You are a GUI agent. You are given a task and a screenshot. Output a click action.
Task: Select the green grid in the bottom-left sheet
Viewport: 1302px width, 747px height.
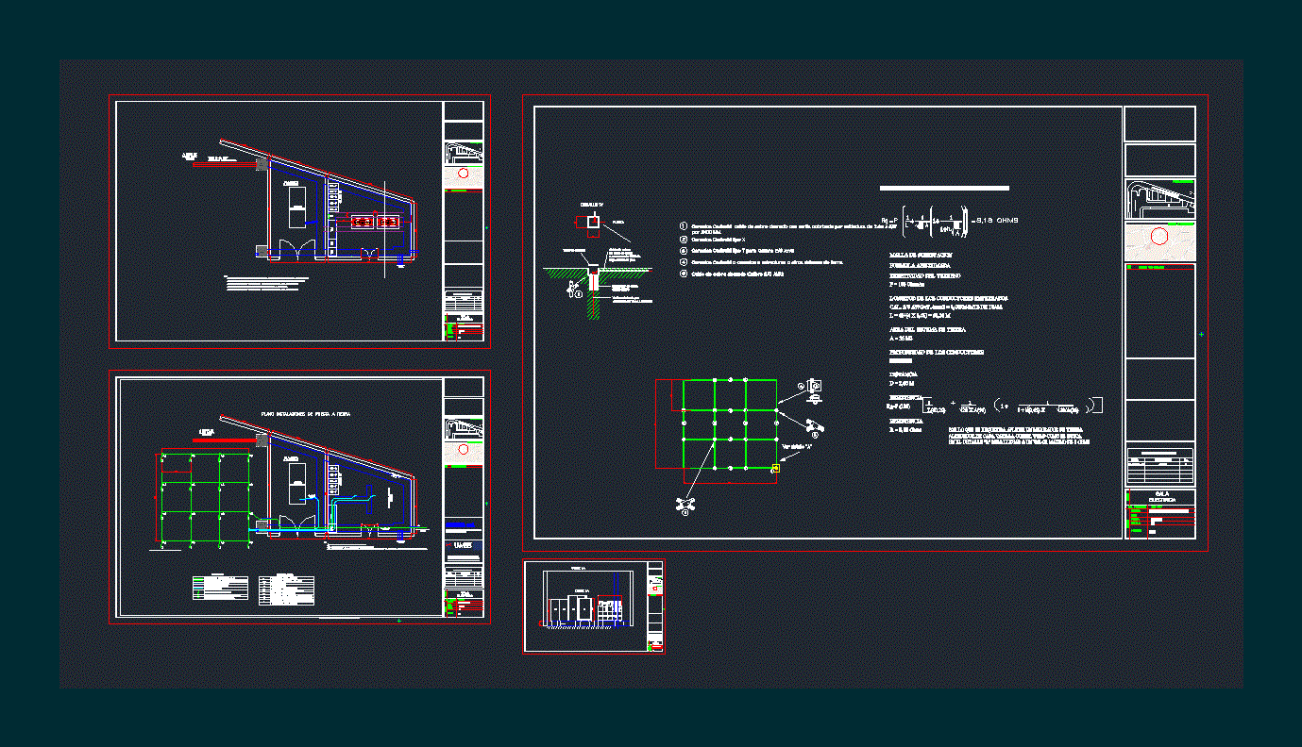tap(206, 499)
